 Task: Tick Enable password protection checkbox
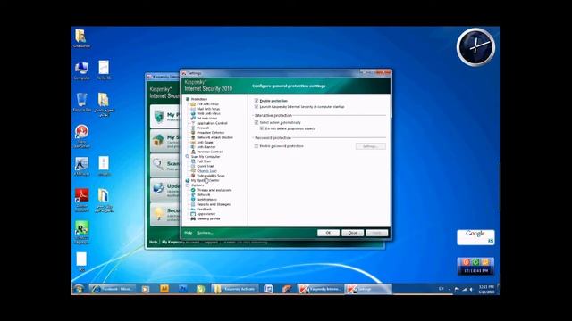pyautogui.click(x=257, y=146)
